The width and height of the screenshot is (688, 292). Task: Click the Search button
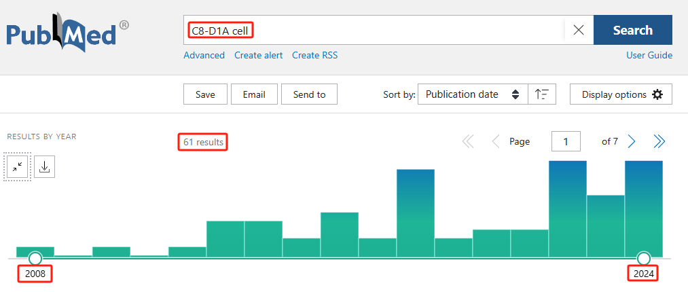pyautogui.click(x=633, y=30)
